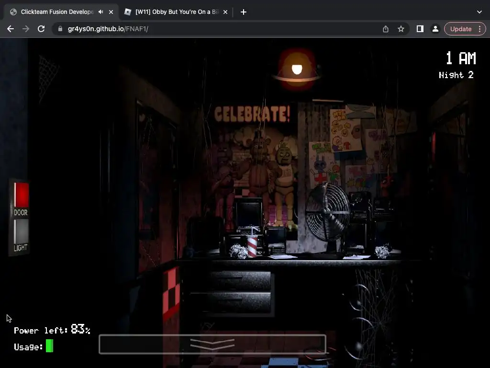Reload the page with the refresh icon

(41, 29)
